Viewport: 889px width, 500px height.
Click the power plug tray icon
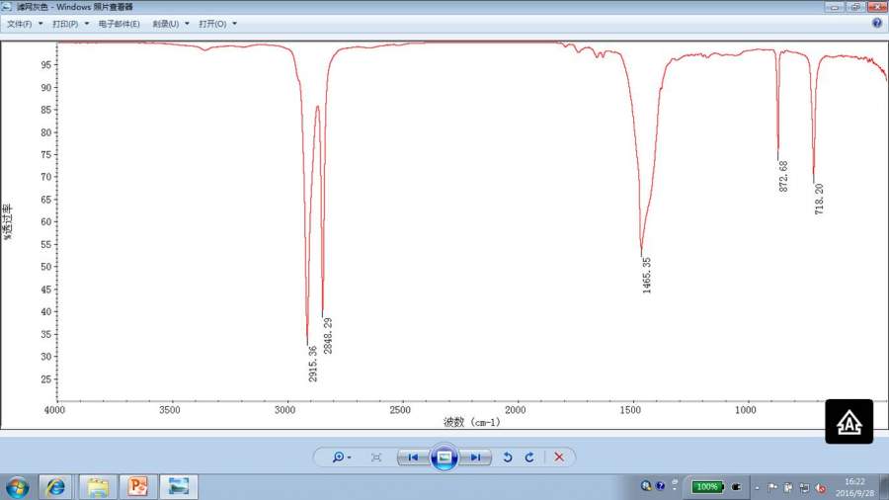(736, 487)
